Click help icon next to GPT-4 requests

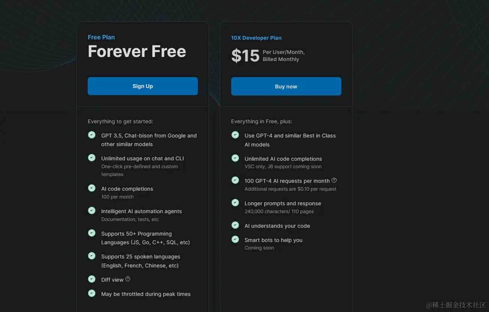click(x=334, y=180)
